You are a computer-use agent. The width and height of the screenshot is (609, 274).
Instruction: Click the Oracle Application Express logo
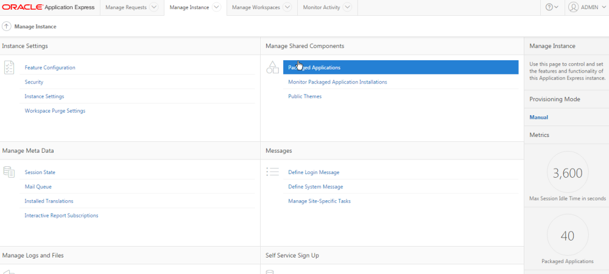[48, 7]
